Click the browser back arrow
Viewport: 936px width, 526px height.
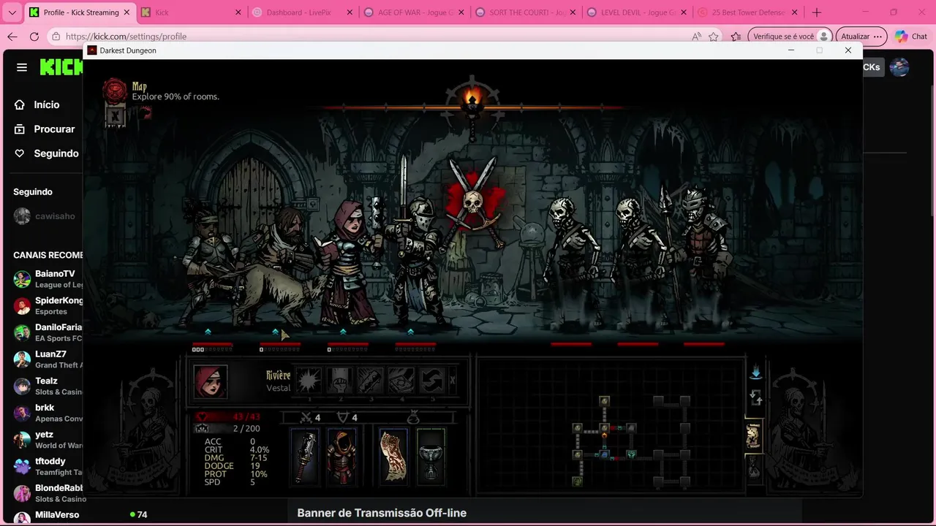[12, 37]
